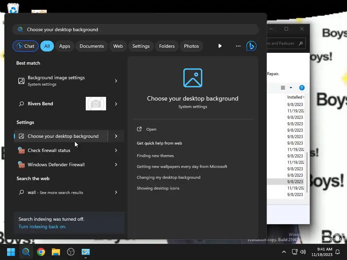Screen dimensions: 347x260
Task: Show more filters with play arrow
Action: click(x=220, y=46)
